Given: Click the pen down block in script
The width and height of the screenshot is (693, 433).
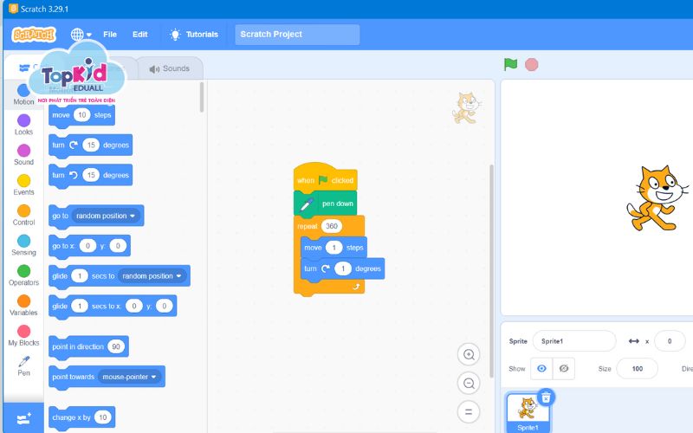Looking at the screenshot, I should 326,204.
